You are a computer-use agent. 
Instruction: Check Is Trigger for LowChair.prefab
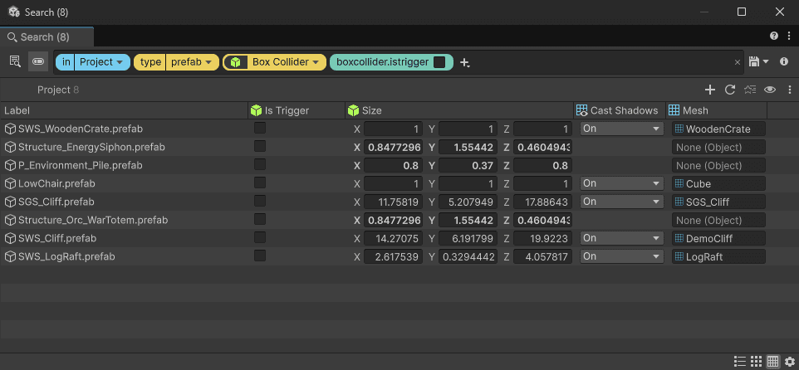[x=260, y=183]
